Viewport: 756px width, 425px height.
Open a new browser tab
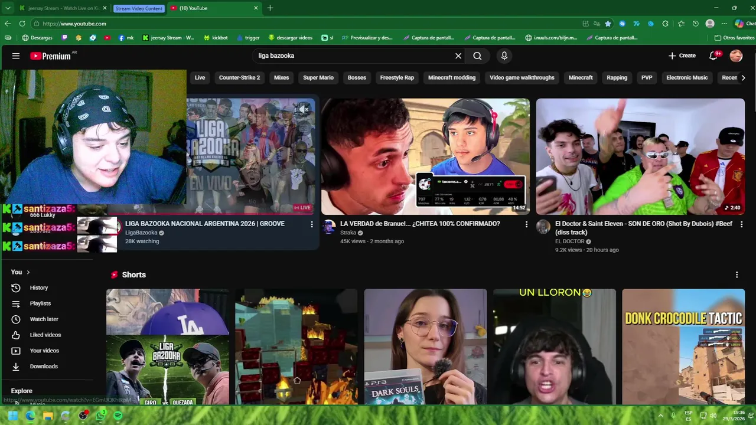tap(270, 8)
